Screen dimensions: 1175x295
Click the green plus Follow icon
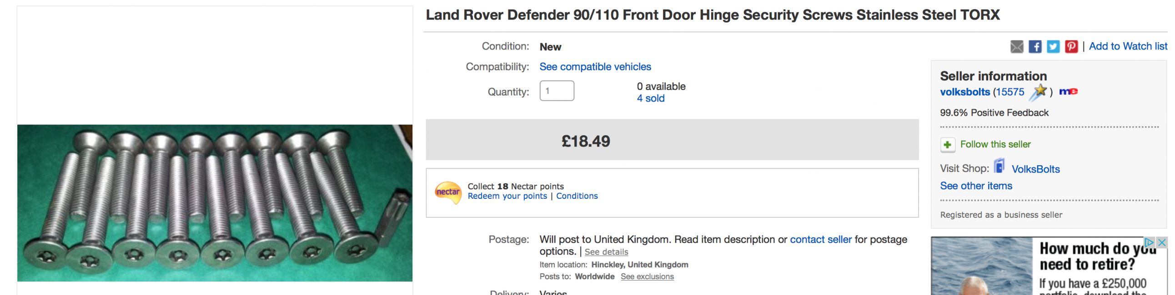(947, 145)
